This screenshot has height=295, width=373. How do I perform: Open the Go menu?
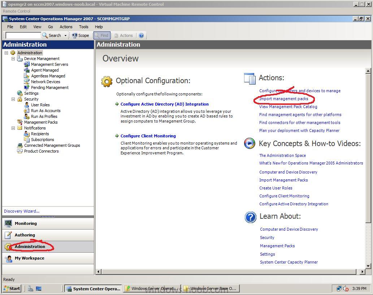51,27
